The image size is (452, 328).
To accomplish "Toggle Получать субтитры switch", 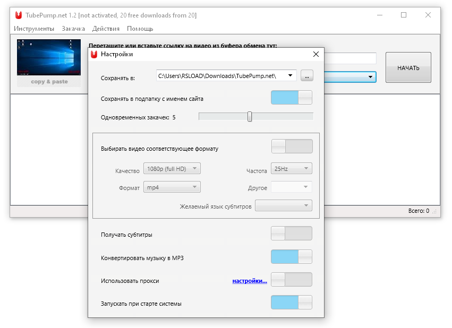I will click(x=292, y=233).
